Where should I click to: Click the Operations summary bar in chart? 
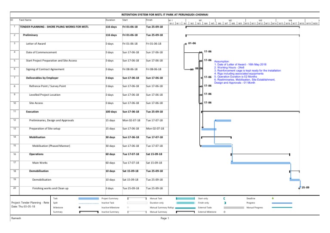pos(260,154)
